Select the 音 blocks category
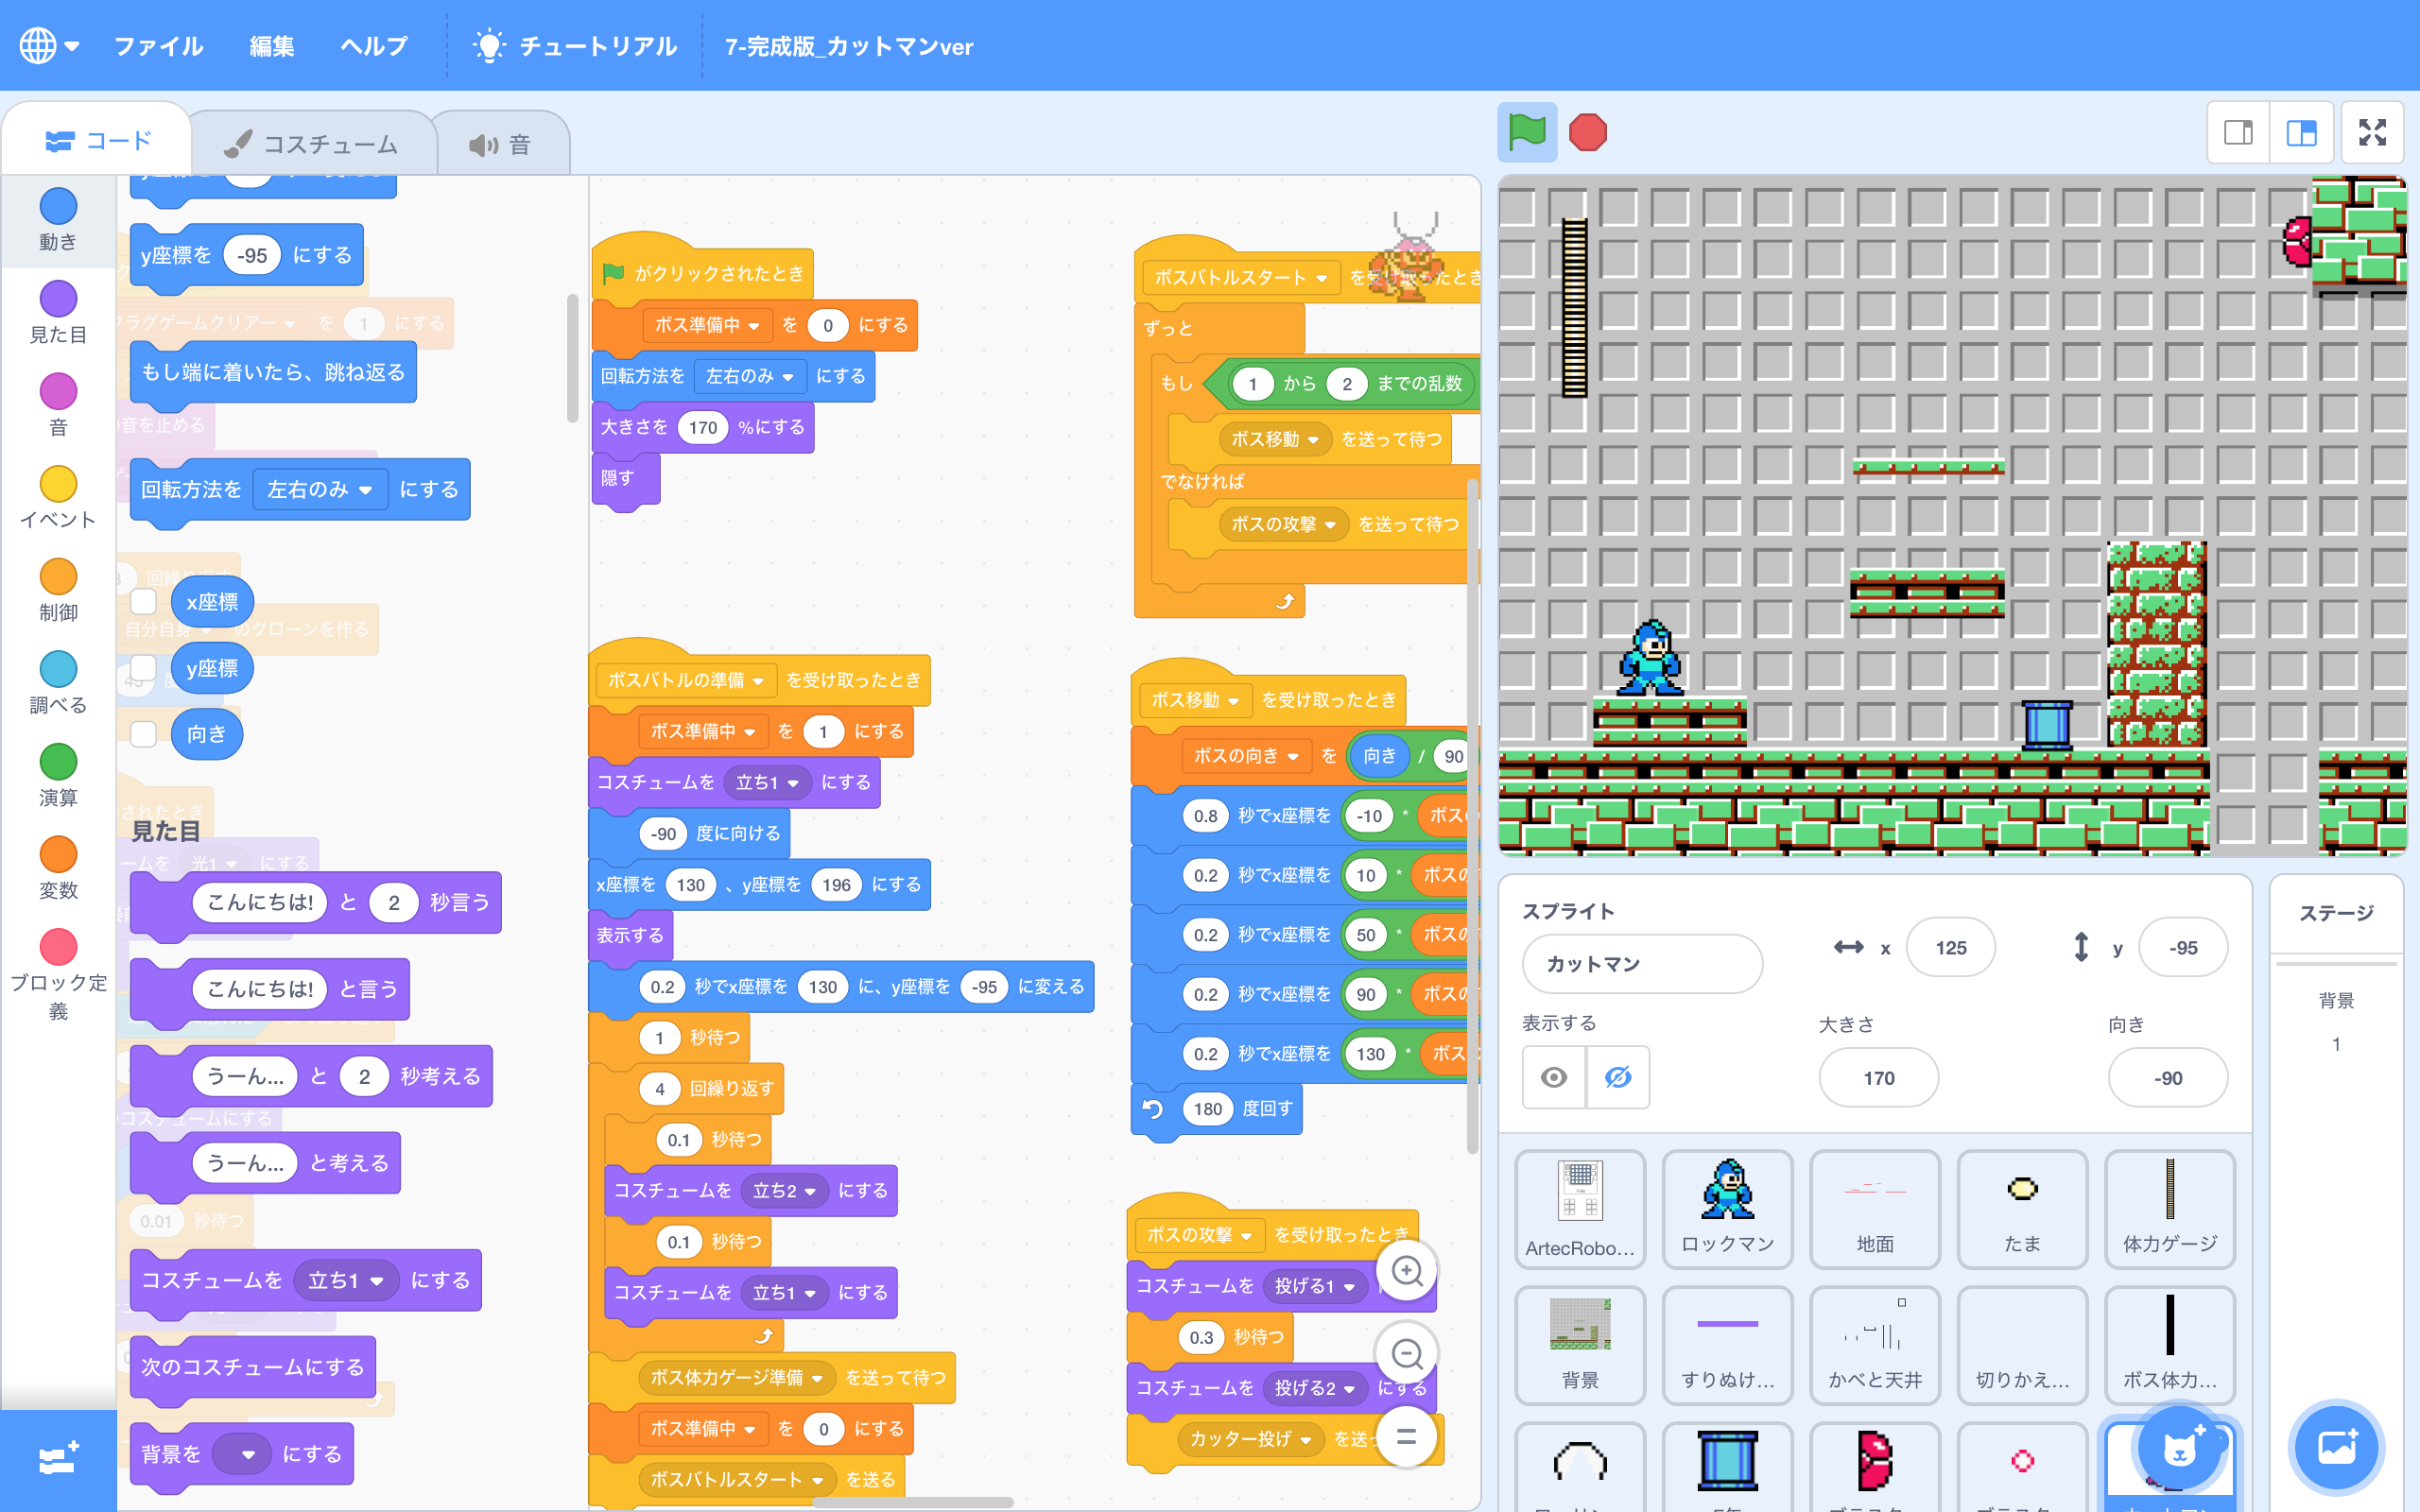Screen dimensions: 2420x1512 [x=58, y=406]
